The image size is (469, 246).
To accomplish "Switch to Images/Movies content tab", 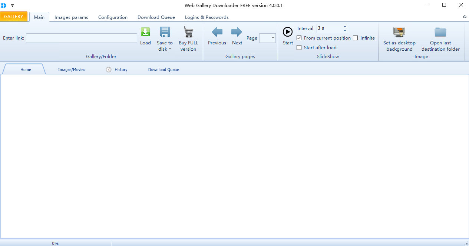I will coord(72,69).
